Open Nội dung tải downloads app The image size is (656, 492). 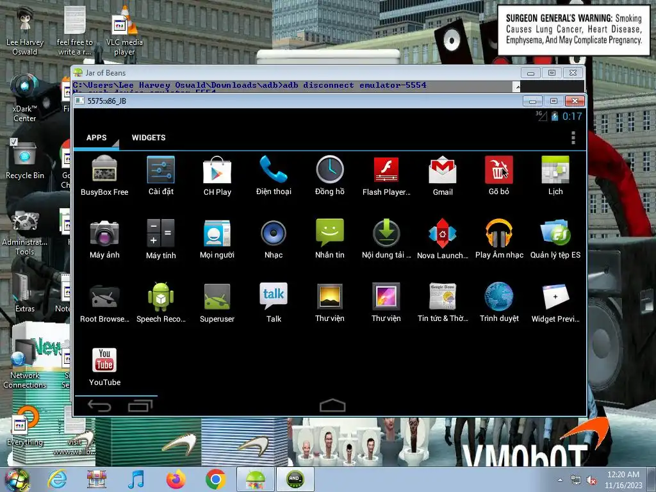coord(386,240)
